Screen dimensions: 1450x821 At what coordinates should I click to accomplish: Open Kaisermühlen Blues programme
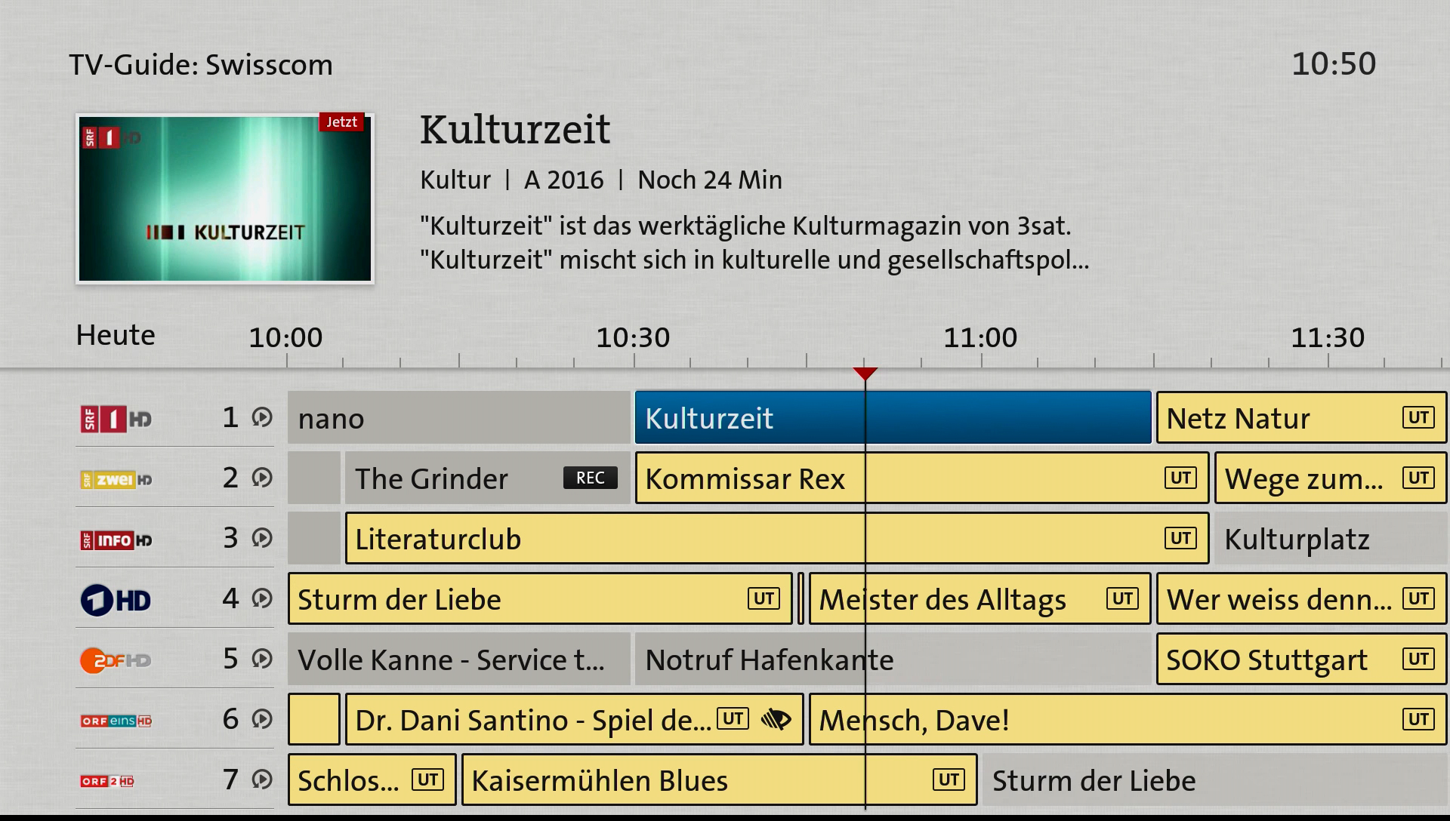(719, 779)
